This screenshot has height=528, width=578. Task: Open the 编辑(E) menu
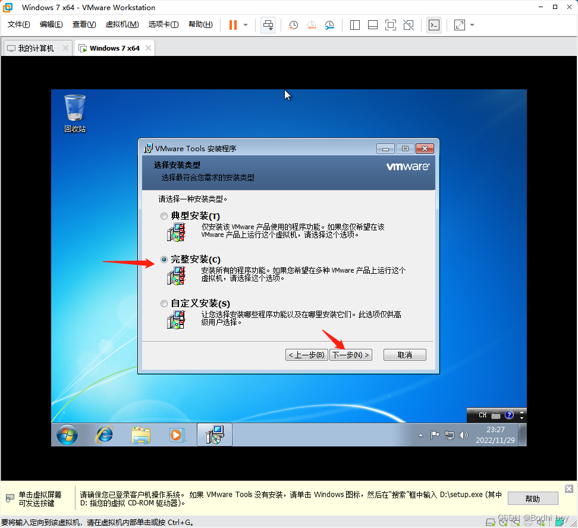(51, 24)
